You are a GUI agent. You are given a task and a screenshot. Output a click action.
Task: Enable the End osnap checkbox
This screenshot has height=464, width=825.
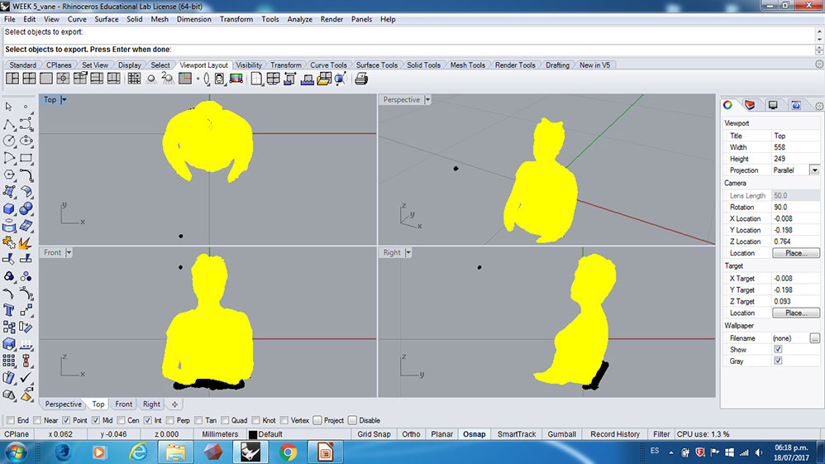pyautogui.click(x=11, y=420)
